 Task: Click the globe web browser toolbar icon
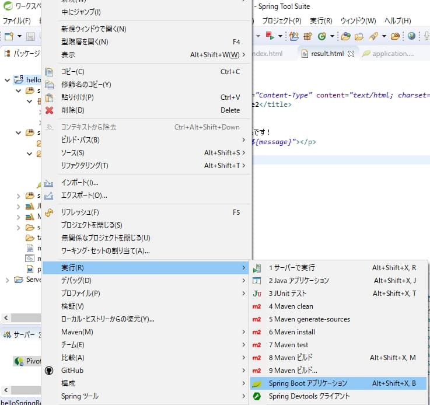click(411, 36)
